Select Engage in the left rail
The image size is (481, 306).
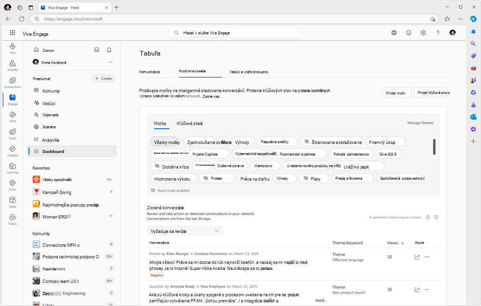pos(12,100)
